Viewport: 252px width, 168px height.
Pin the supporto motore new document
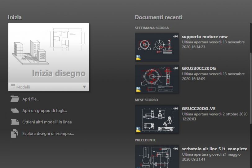(x=176, y=37)
